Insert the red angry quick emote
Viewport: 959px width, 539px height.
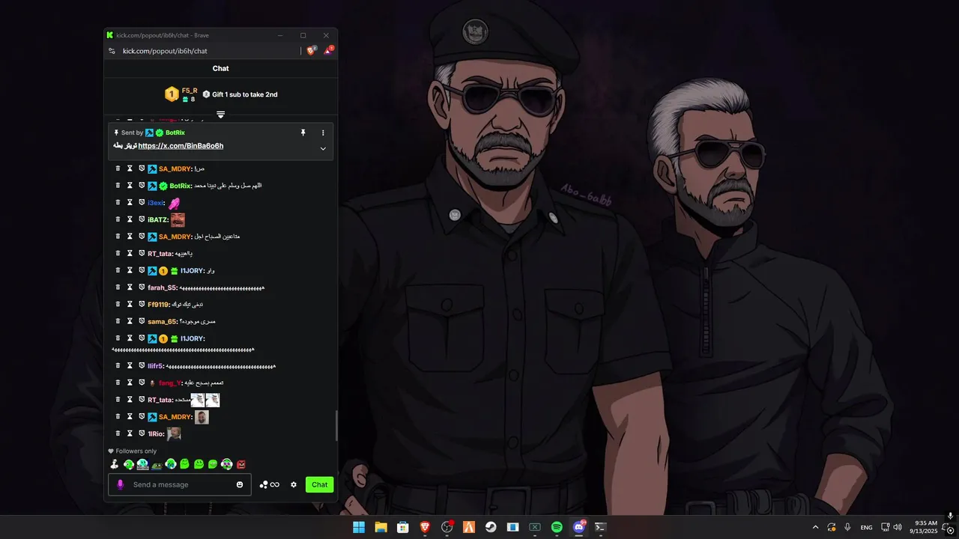(x=241, y=464)
